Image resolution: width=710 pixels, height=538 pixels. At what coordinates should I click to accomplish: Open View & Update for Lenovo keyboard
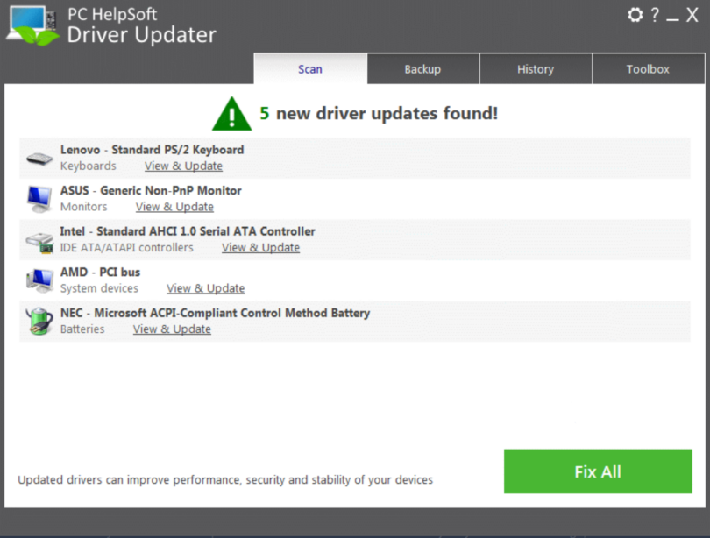pyautogui.click(x=182, y=166)
